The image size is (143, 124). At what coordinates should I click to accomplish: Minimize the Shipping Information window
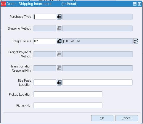[135, 4]
